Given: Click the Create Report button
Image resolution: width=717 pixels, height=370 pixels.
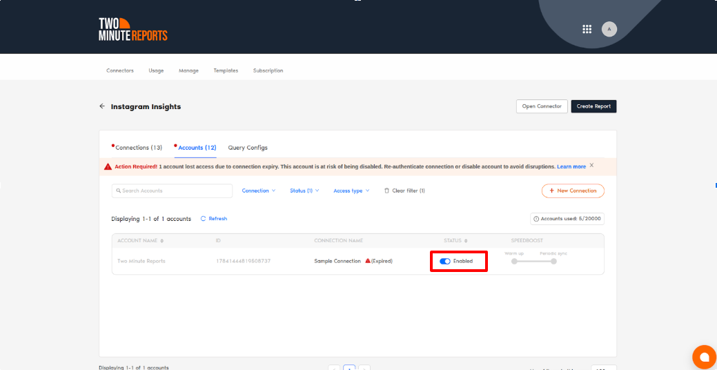Looking at the screenshot, I should (x=593, y=106).
